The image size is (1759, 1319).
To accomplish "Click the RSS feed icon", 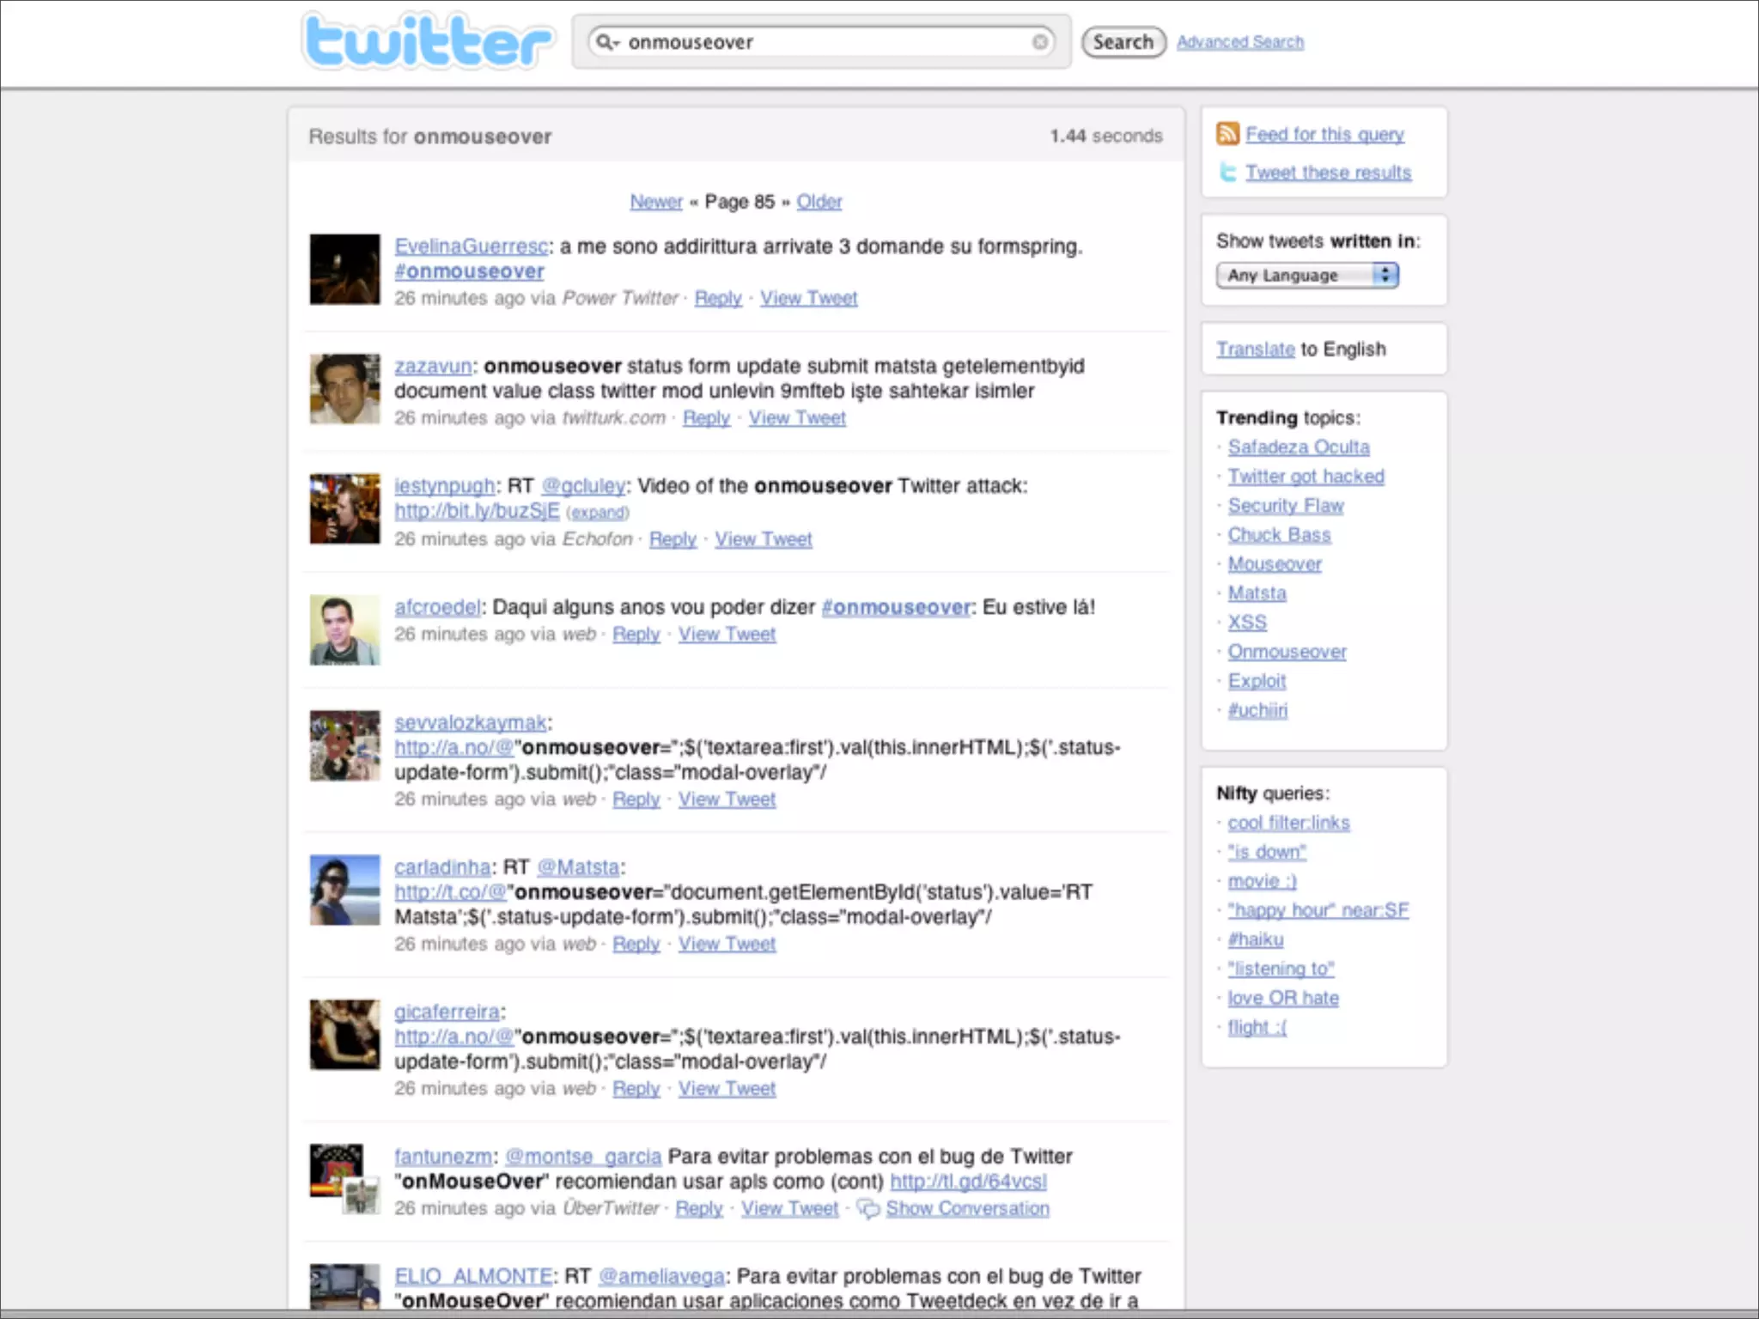I will pyautogui.click(x=1227, y=134).
